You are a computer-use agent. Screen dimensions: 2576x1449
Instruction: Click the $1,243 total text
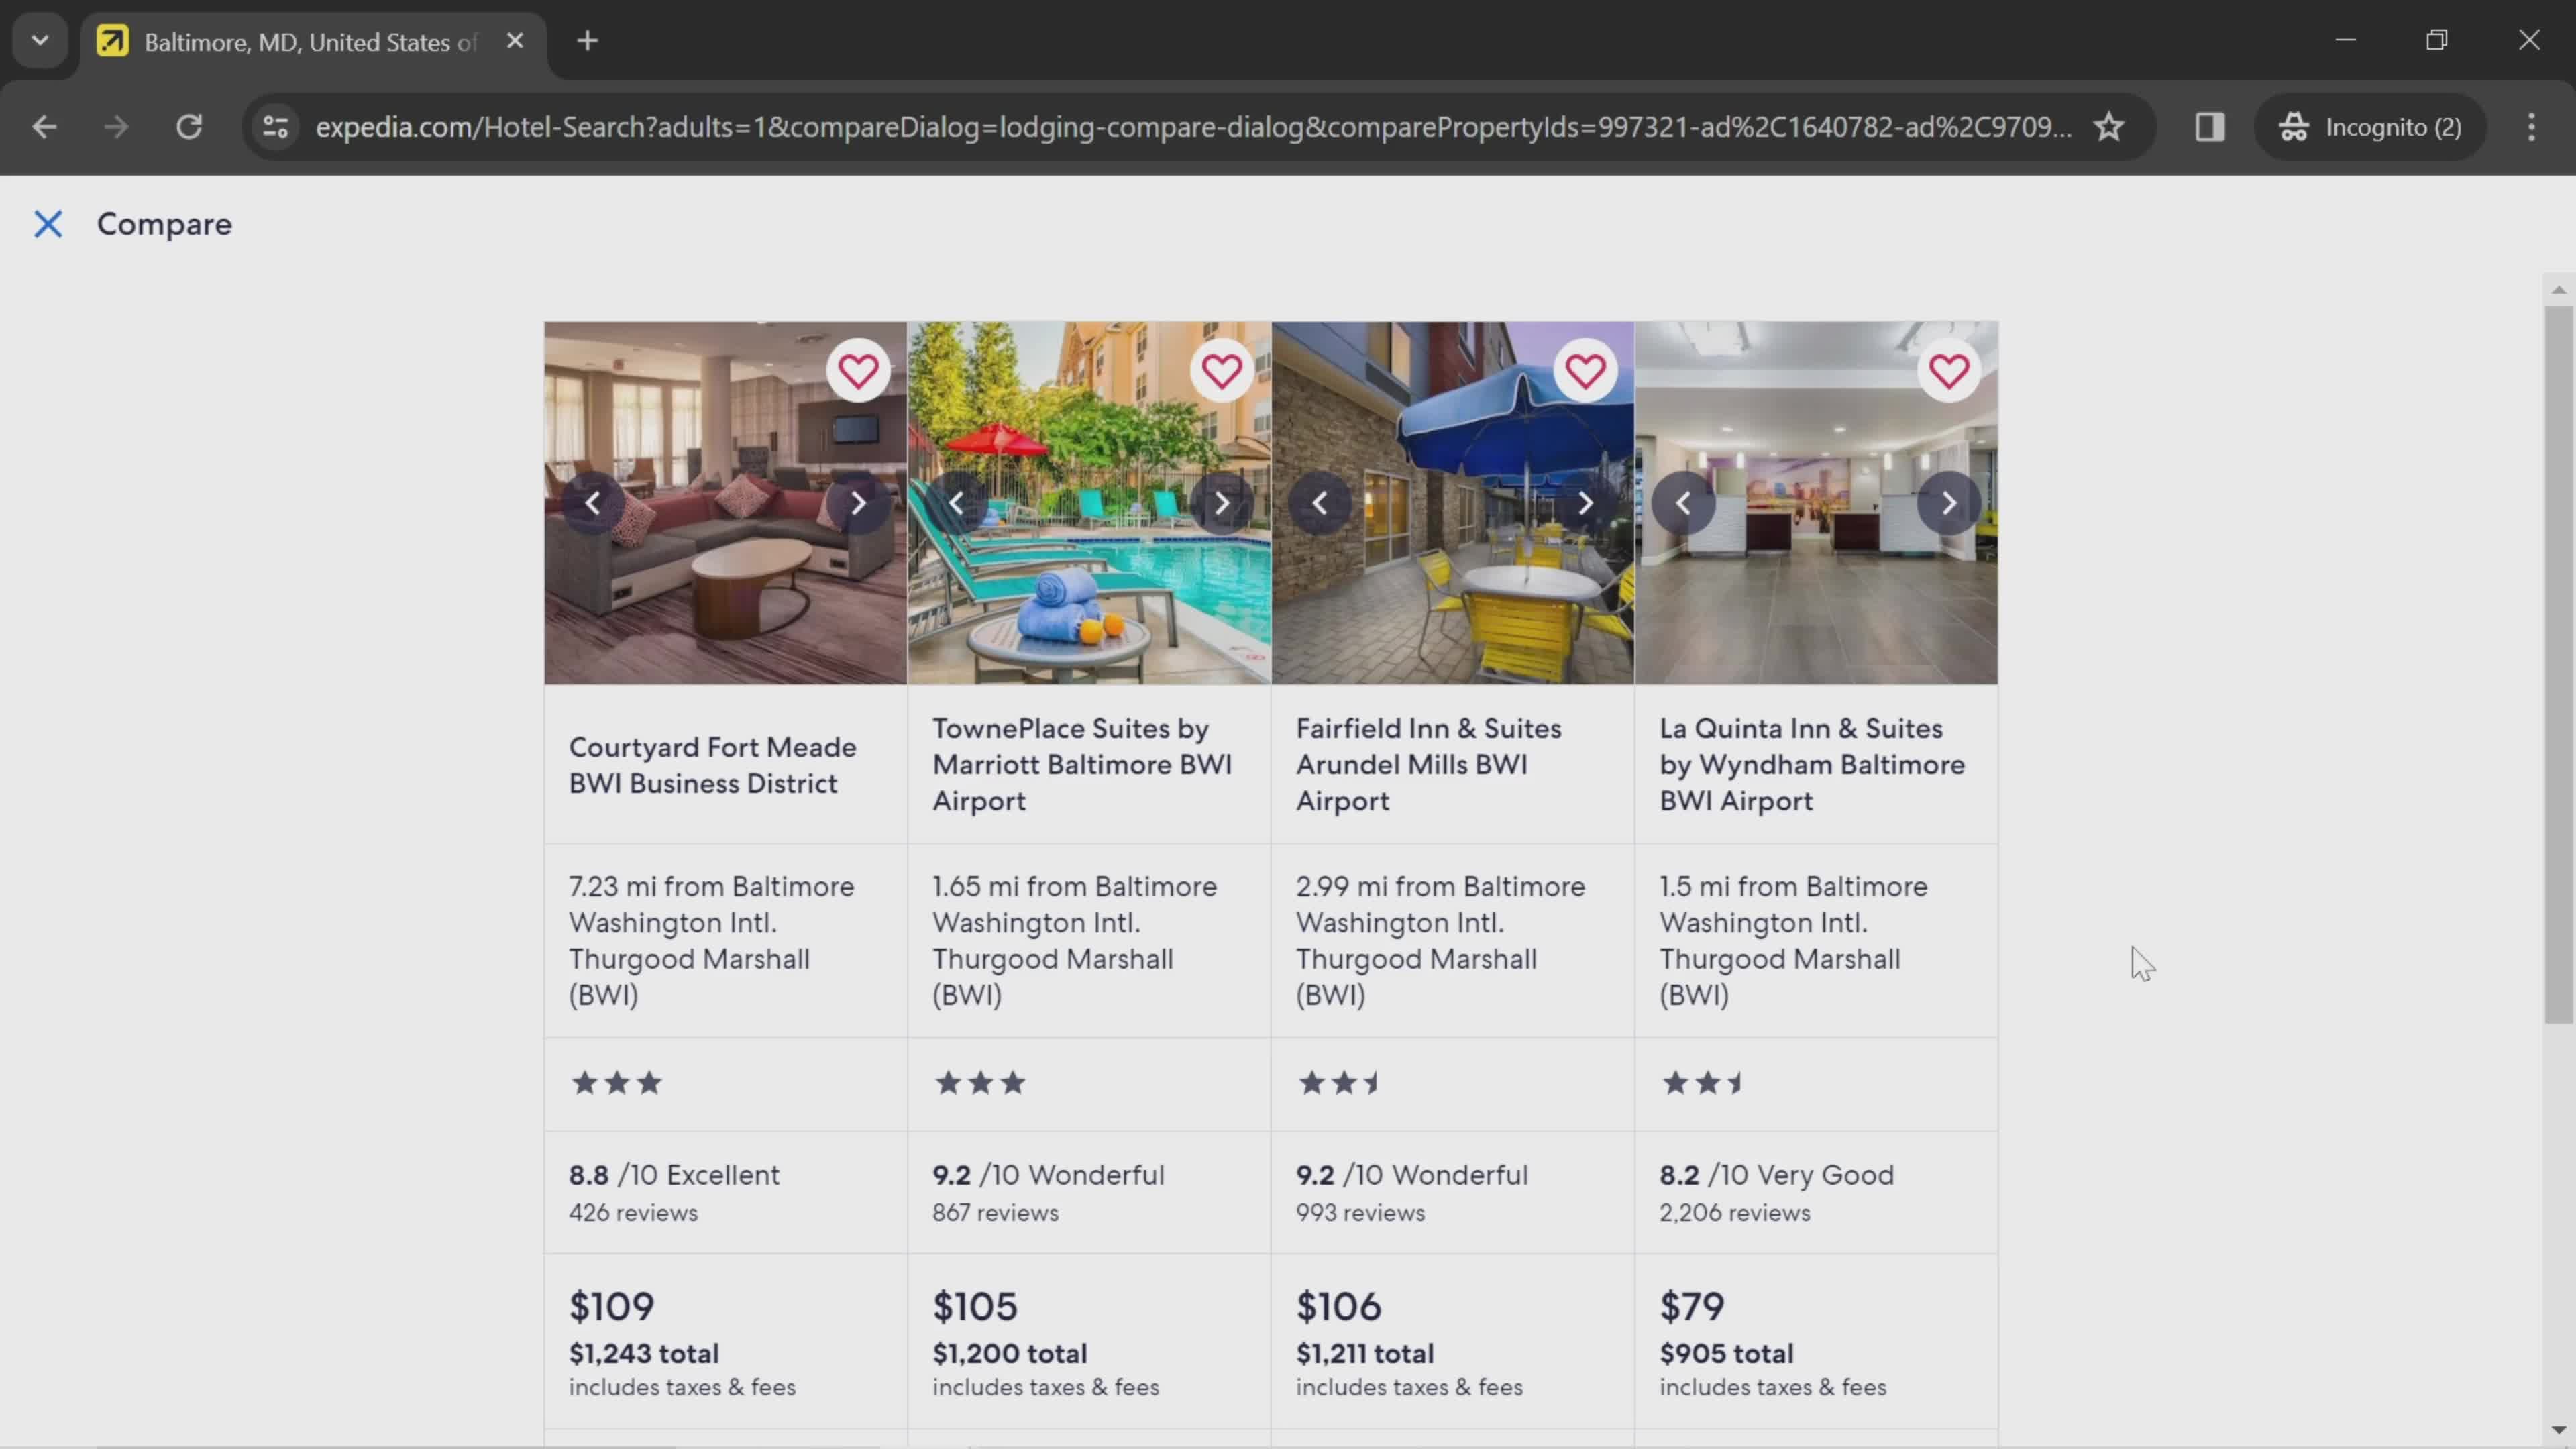point(644,1354)
